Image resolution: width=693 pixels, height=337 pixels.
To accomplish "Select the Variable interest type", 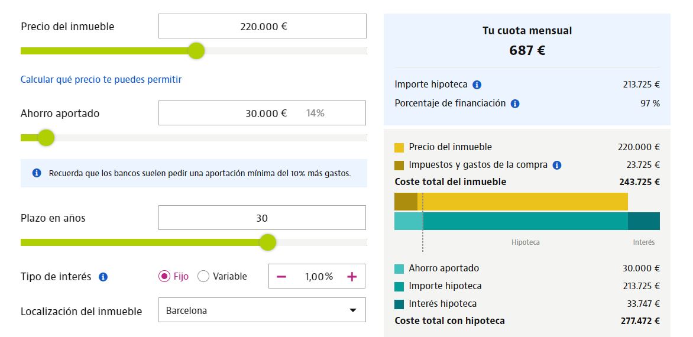I will pos(203,276).
